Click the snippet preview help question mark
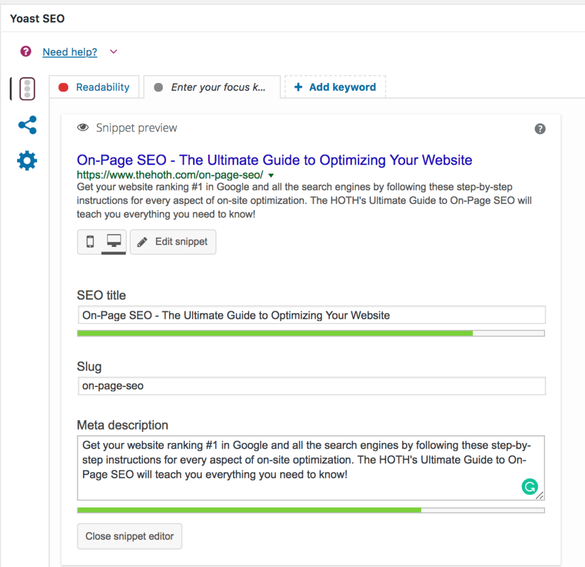The image size is (585, 567). [x=540, y=129]
